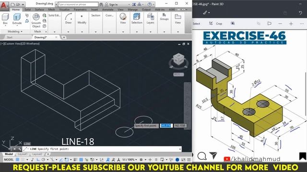This screenshot has height=172, width=307.
Task: Toggle lineweight display in status bar
Action: tap(75, 160)
